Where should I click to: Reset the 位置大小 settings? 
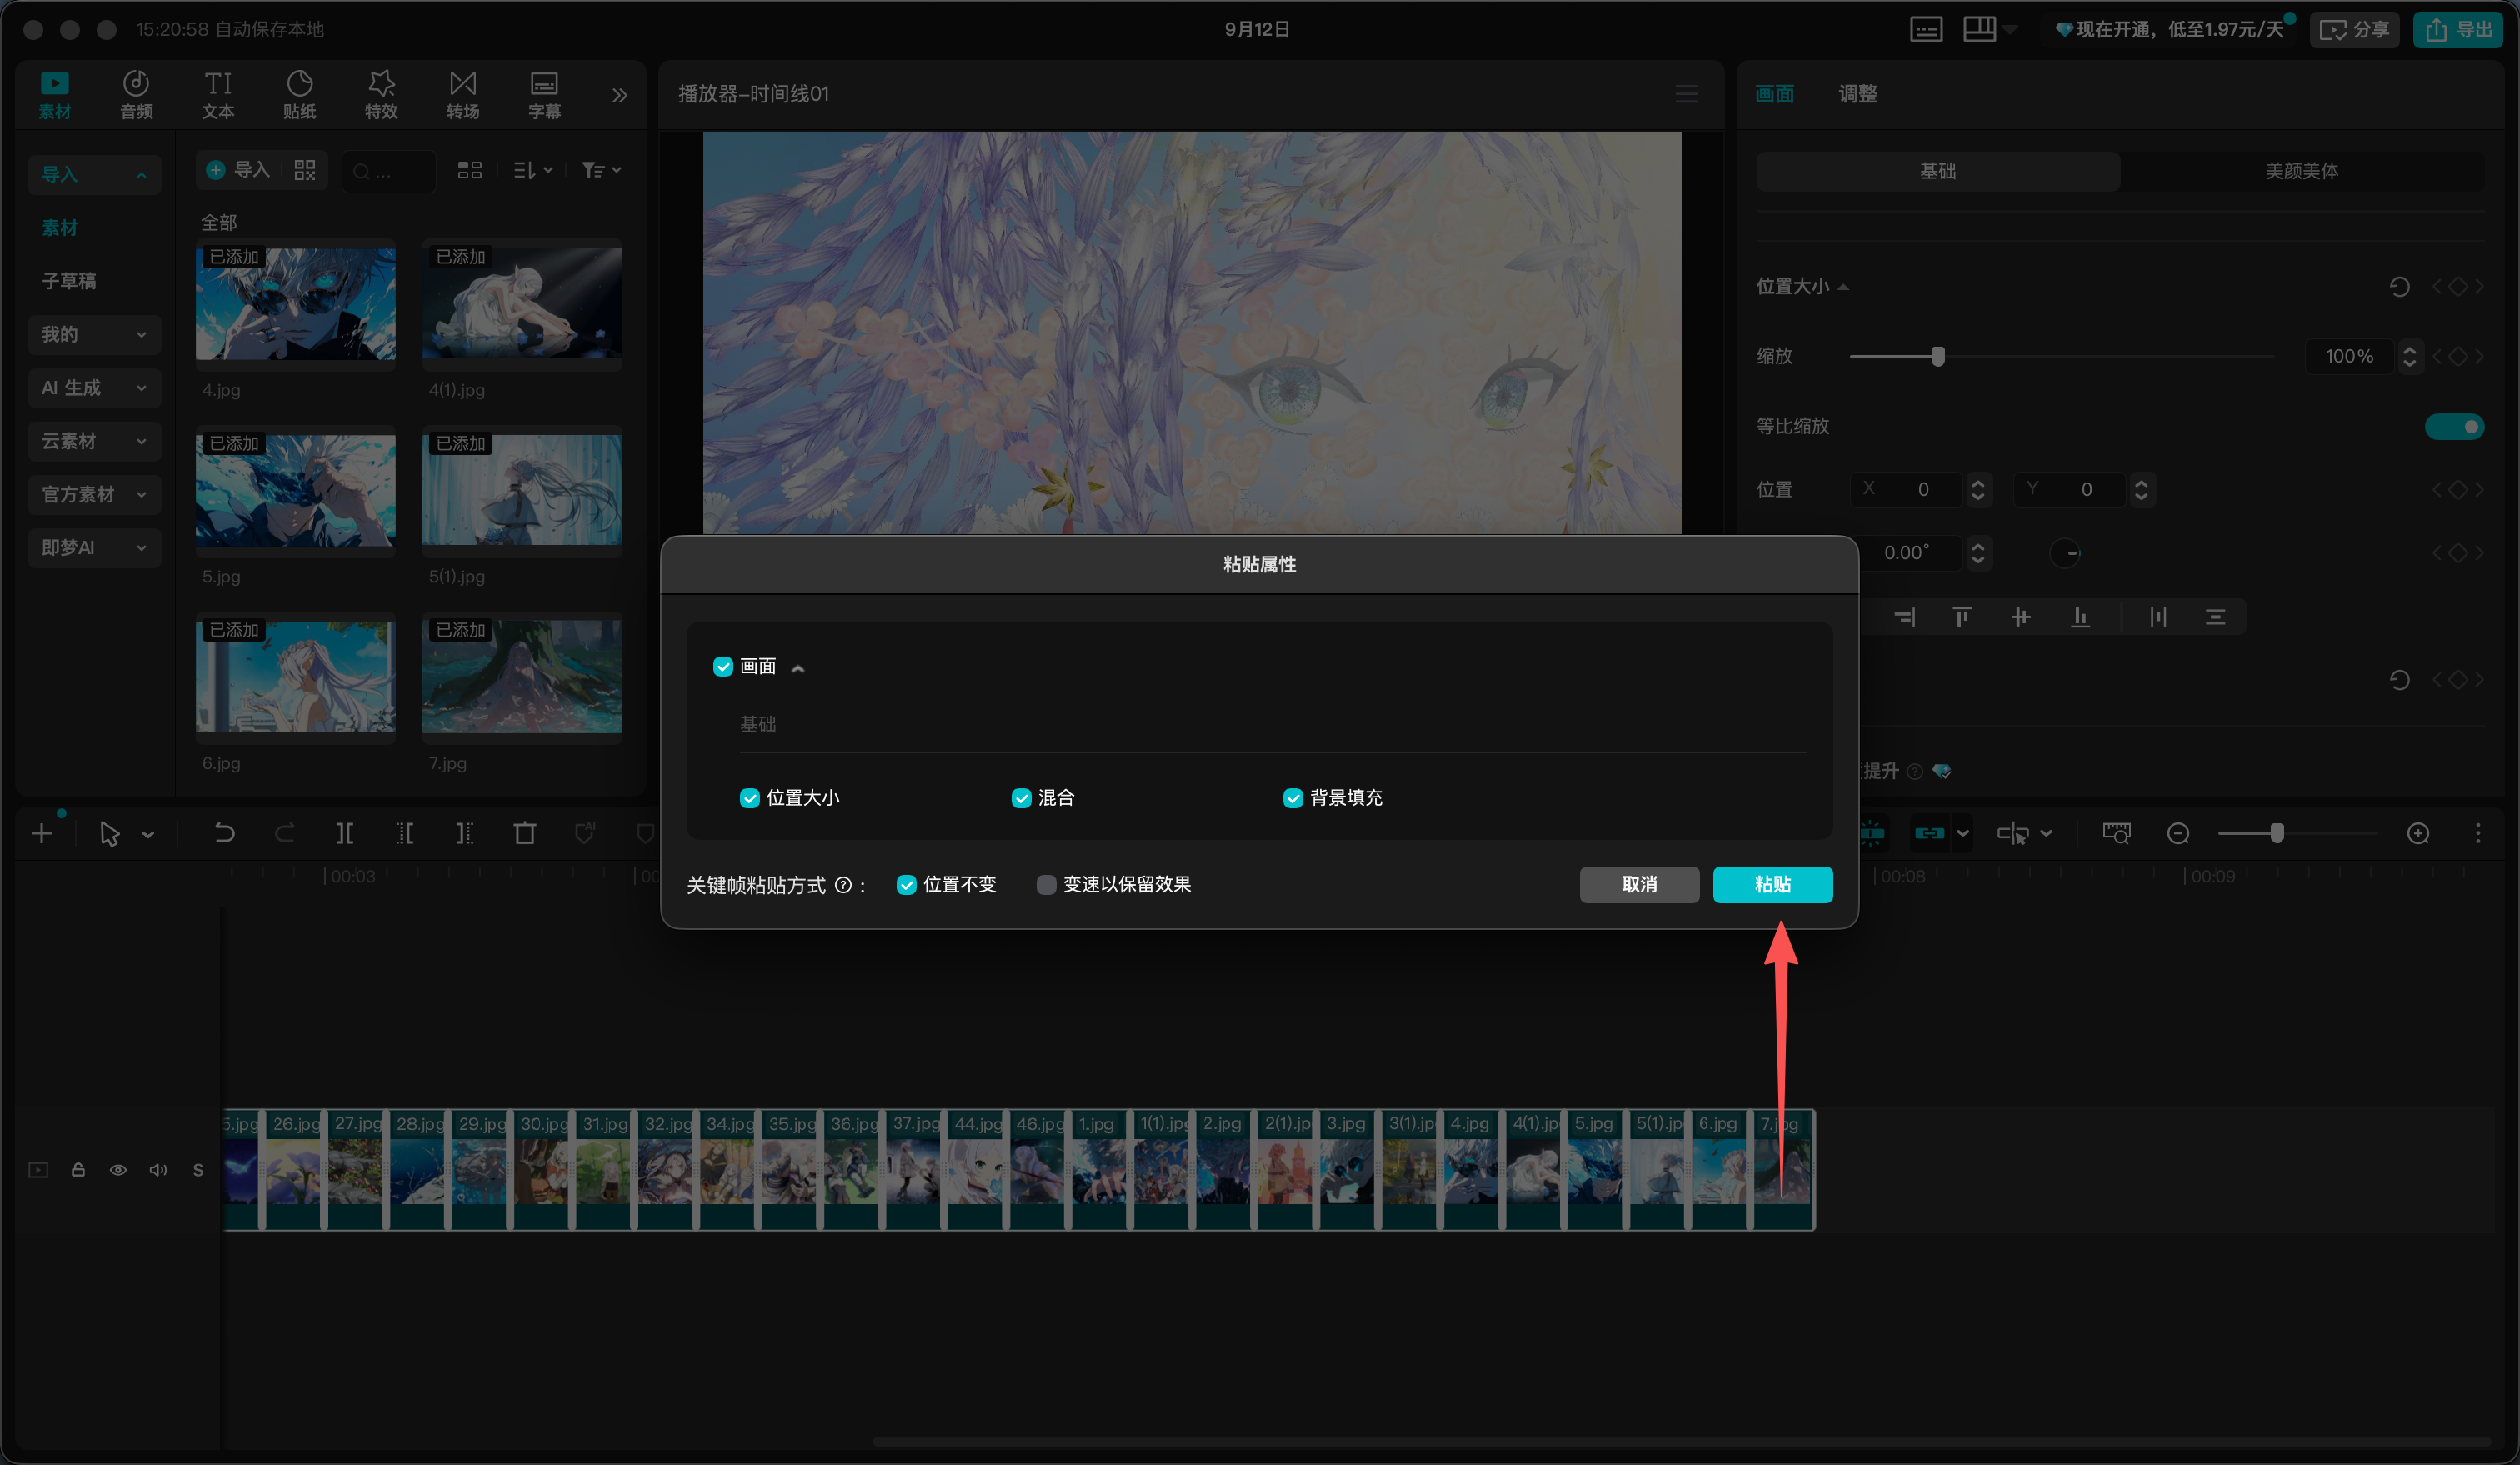tap(2399, 287)
